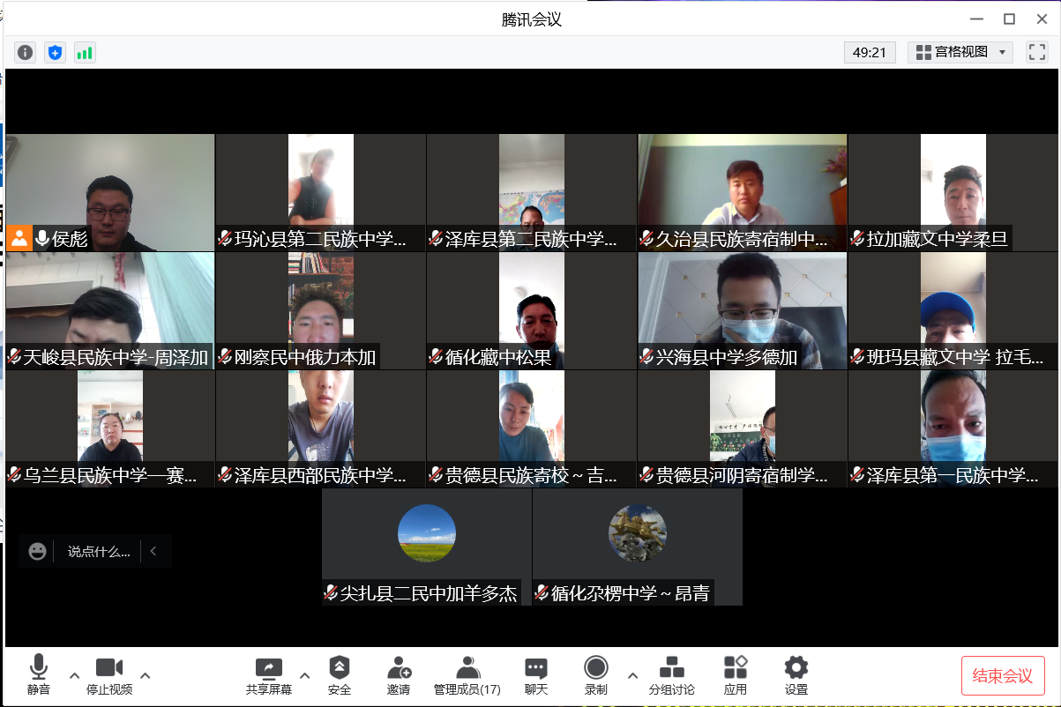Stop the camera video (停止视频)
This screenshot has height=707, width=1061.
(109, 676)
